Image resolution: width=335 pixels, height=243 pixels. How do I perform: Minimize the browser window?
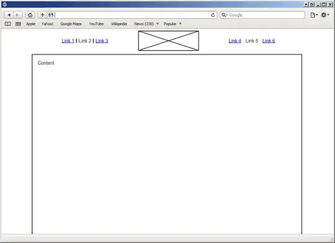point(318,4)
